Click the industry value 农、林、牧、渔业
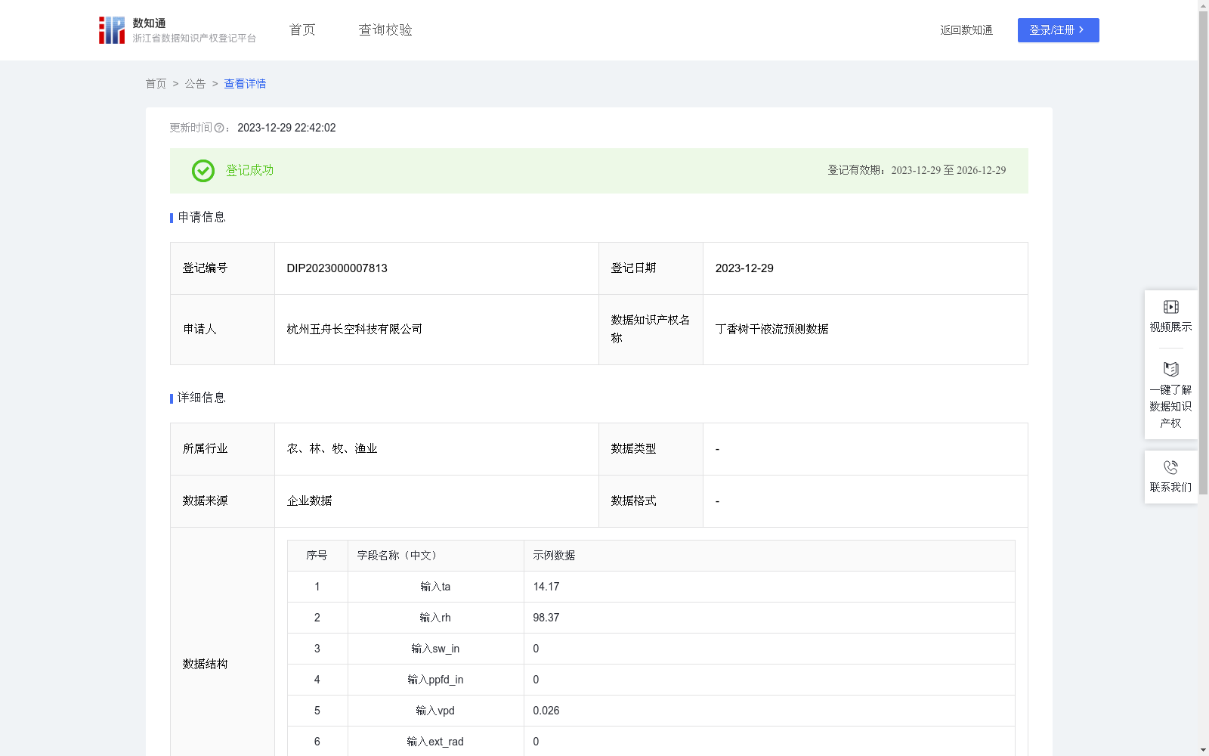 pos(332,449)
